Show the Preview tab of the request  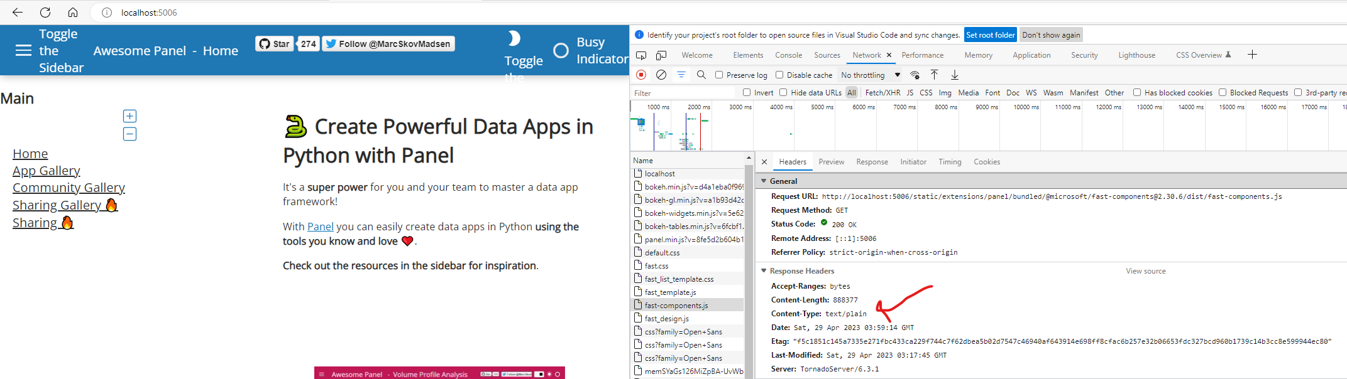coord(831,162)
